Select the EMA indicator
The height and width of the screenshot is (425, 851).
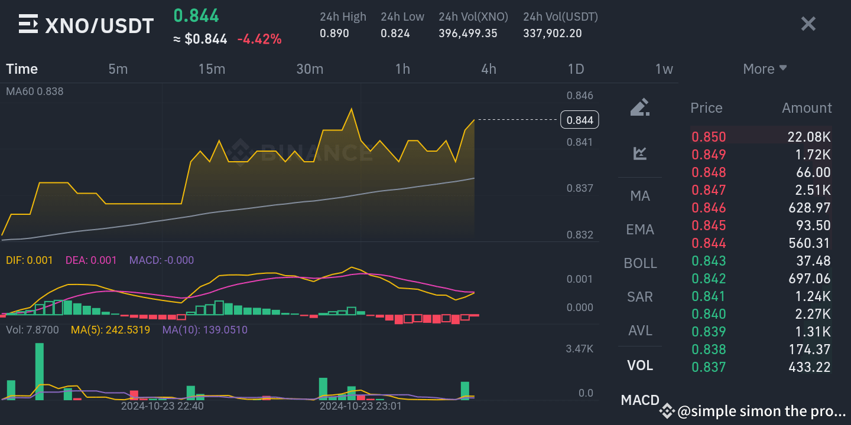pos(640,229)
